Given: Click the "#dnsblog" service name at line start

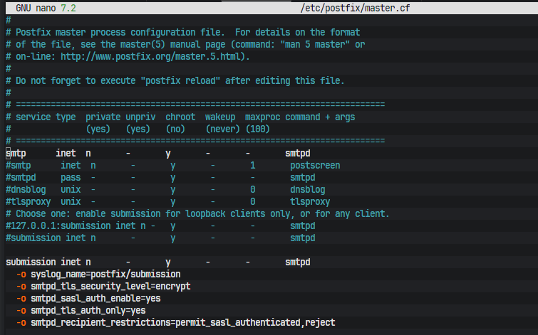Looking at the screenshot, I should click(25, 189).
